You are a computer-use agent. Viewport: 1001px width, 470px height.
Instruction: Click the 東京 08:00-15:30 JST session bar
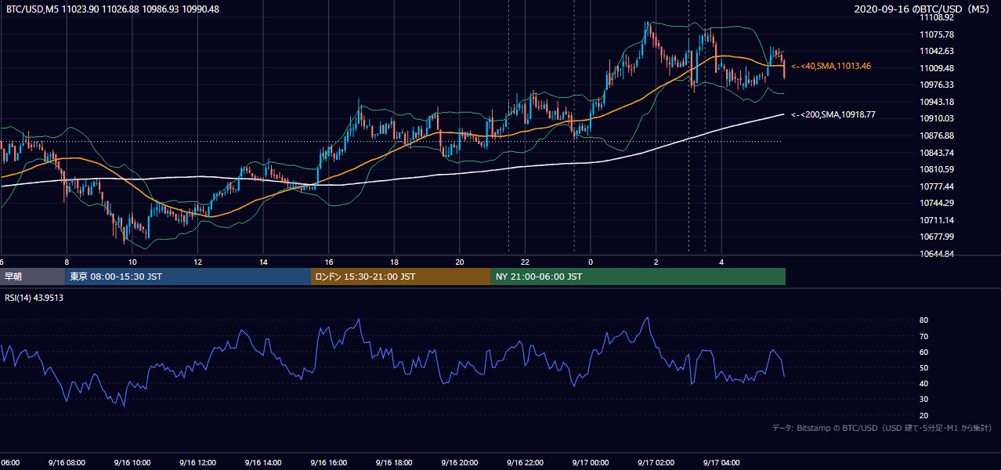(188, 277)
